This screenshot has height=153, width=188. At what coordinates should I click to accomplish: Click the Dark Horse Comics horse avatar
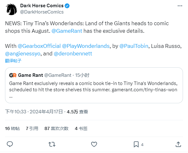pos(11,9)
